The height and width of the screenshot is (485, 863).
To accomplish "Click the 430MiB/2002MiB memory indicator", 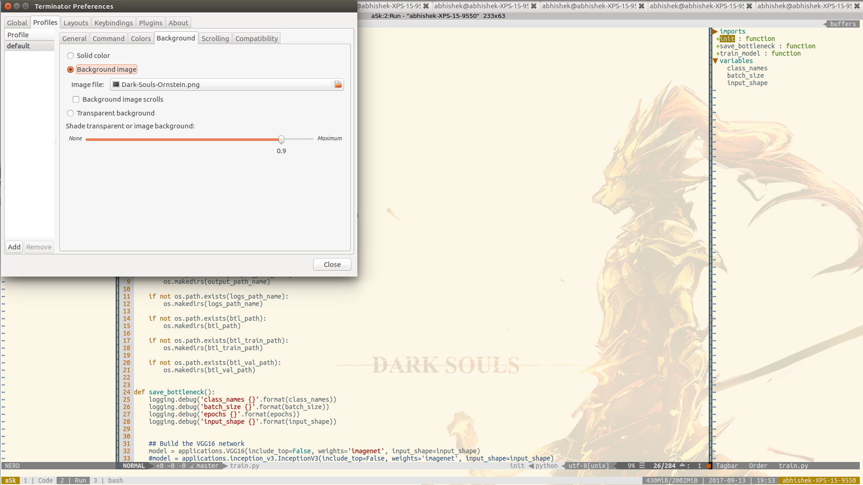I will tap(672, 480).
